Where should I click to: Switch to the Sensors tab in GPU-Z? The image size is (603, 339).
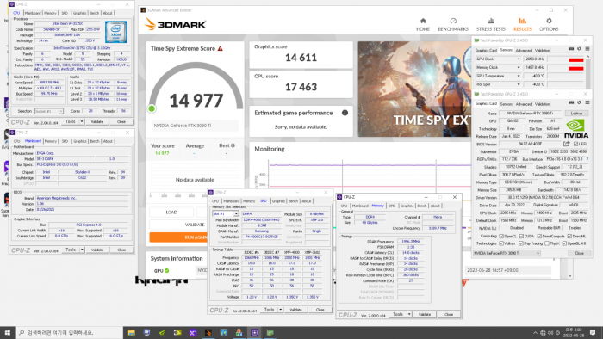coord(507,104)
